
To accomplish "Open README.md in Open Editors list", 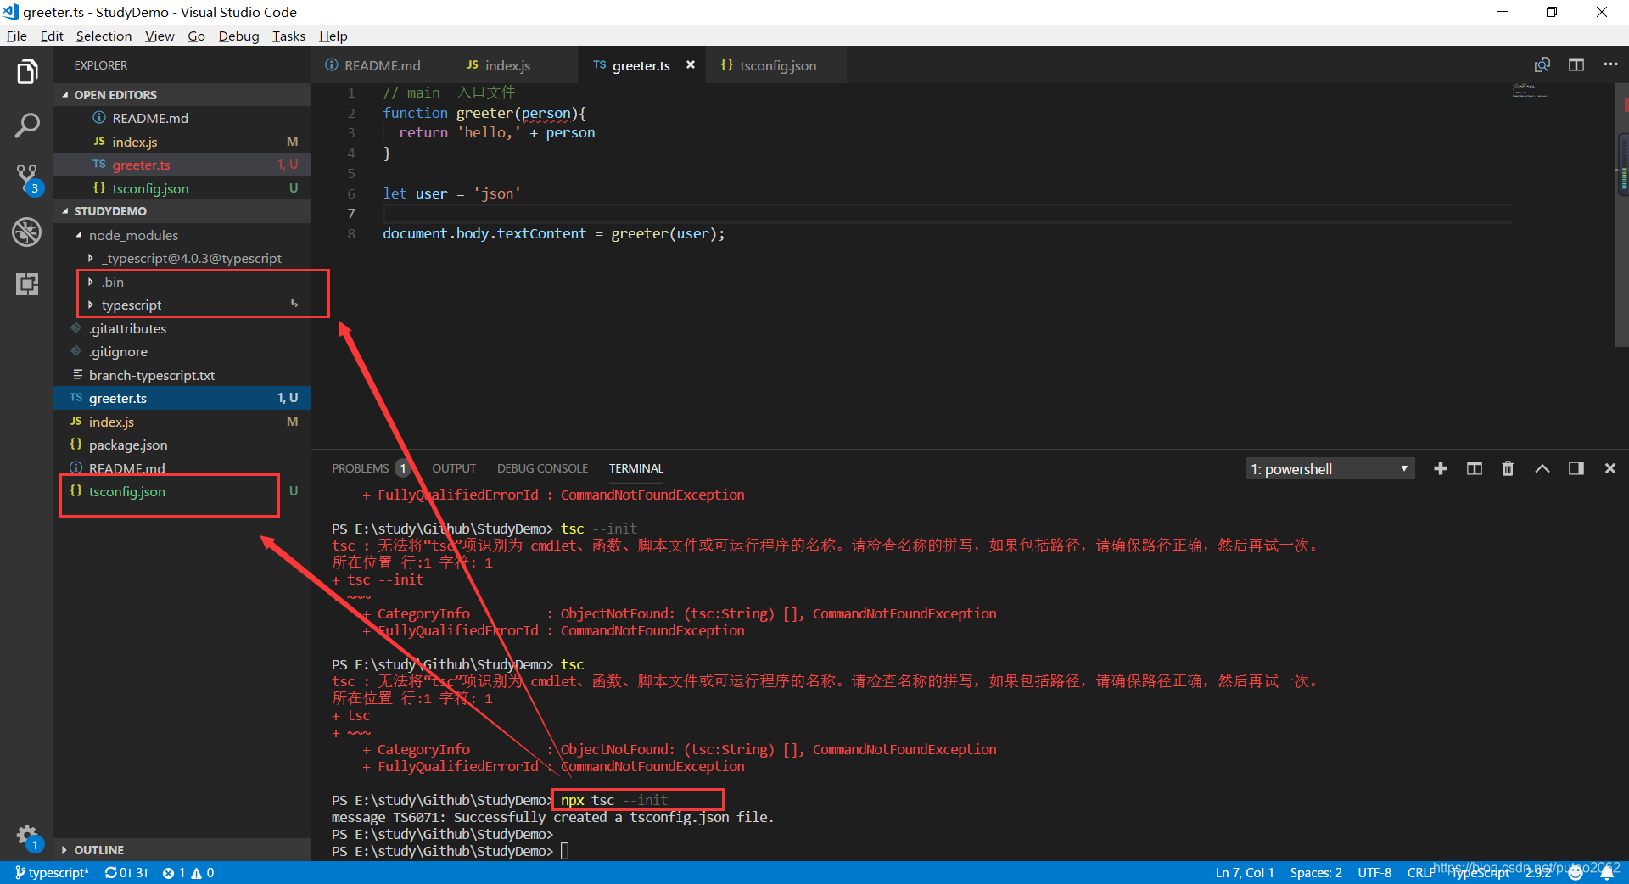I will coord(182,118).
